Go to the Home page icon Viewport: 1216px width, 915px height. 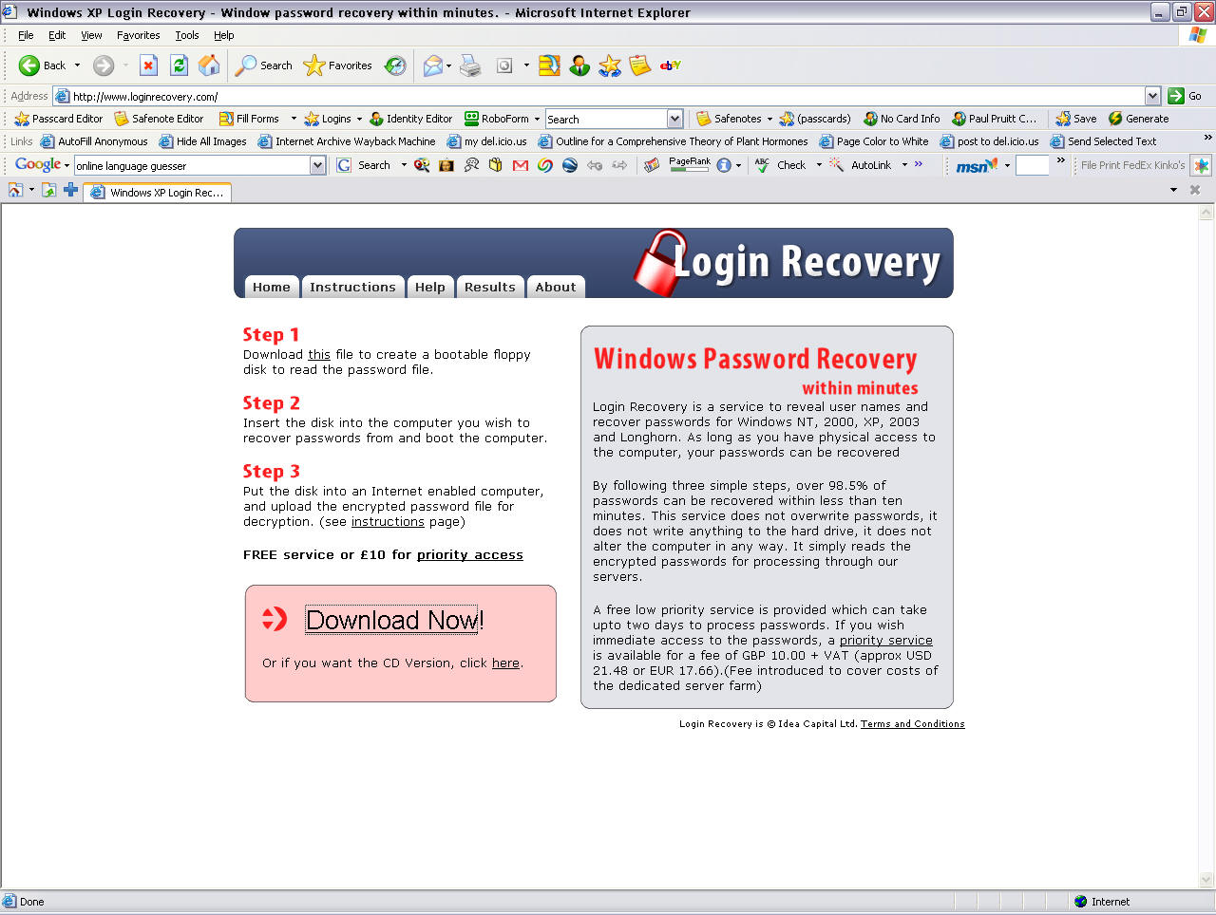coord(209,65)
